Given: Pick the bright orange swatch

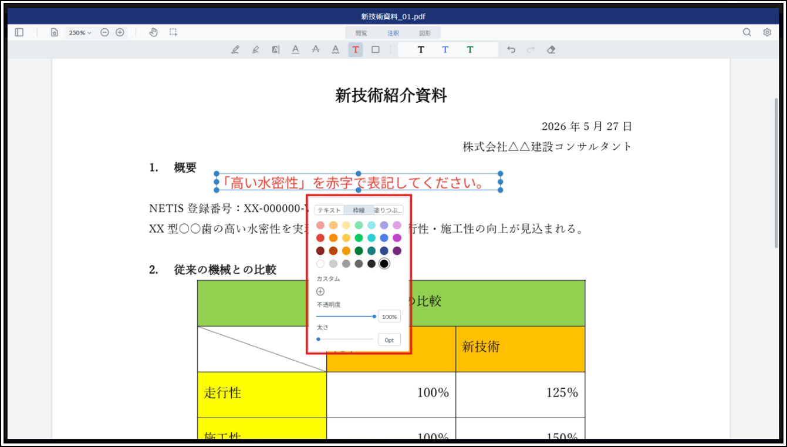Looking at the screenshot, I should tap(333, 238).
